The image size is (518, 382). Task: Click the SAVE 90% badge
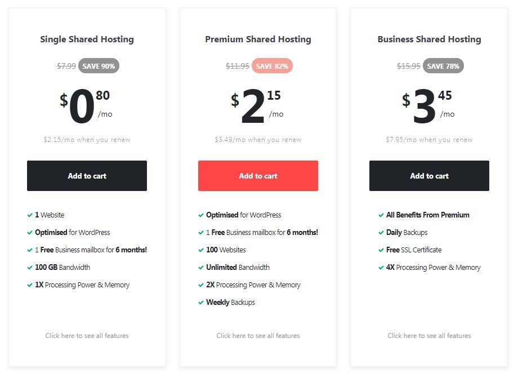tap(99, 66)
